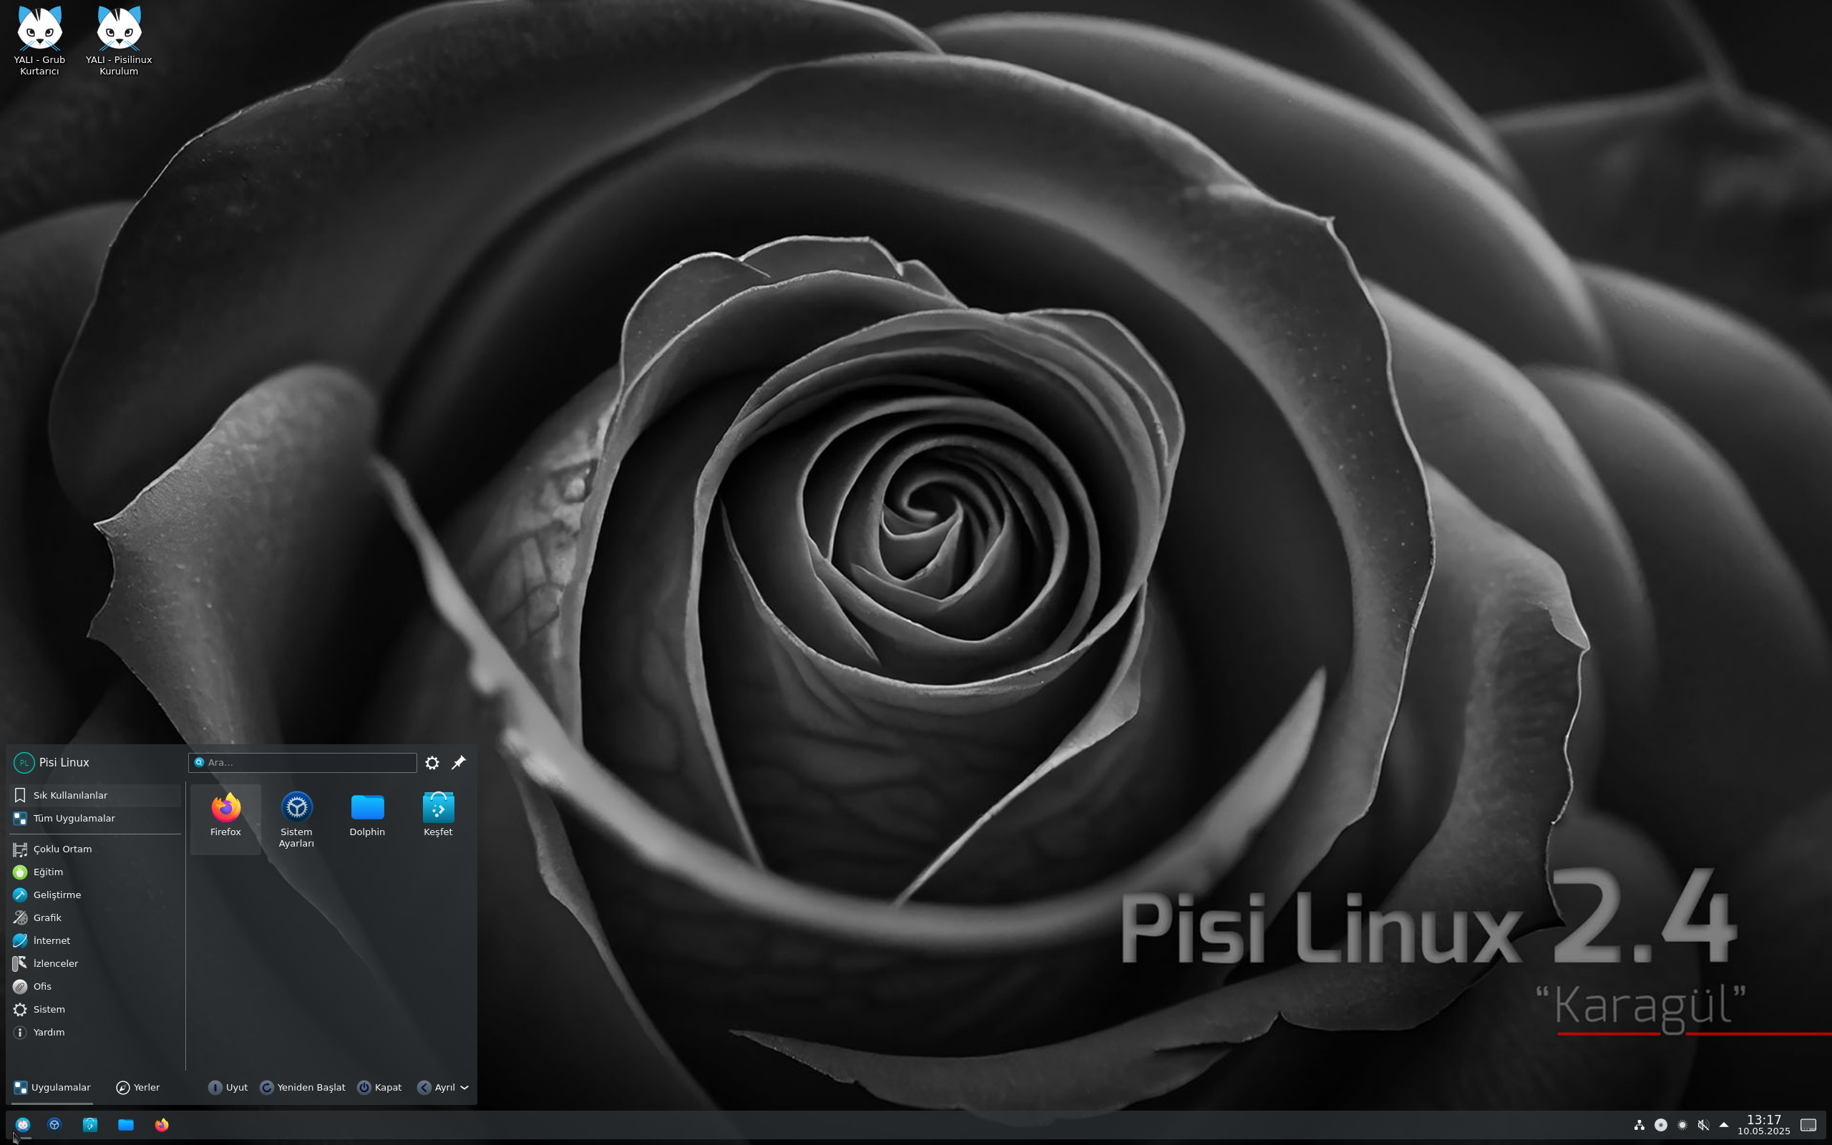Screen dimensions: 1832x1145
Task: Expand the session options chevron beside Ayrıl
Action: coord(465,1088)
